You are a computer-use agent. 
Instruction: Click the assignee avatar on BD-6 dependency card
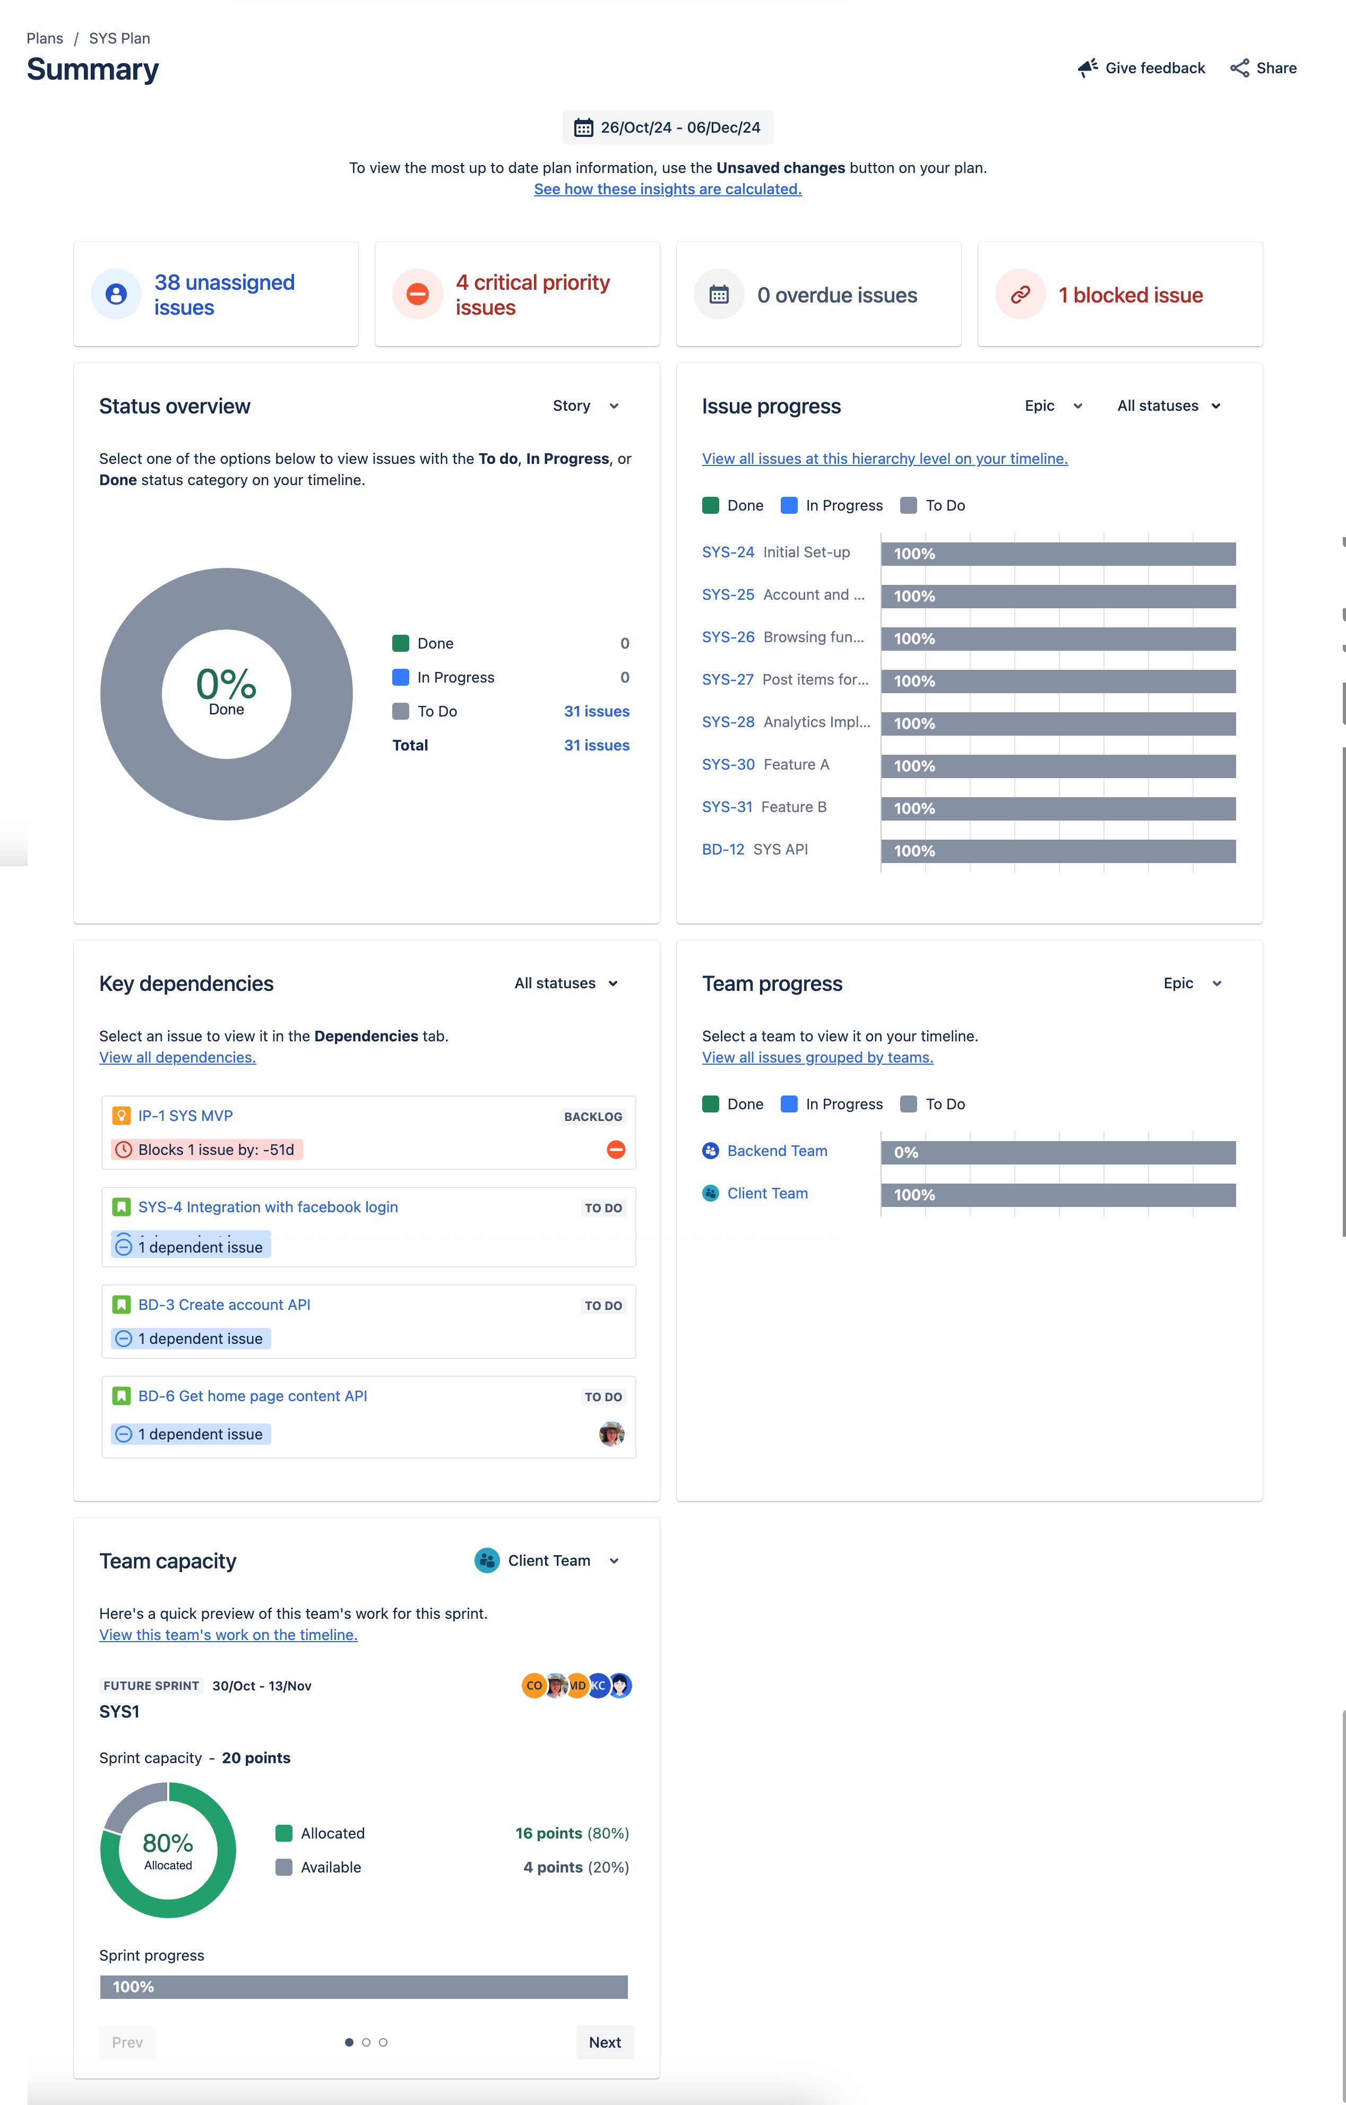pos(611,1434)
